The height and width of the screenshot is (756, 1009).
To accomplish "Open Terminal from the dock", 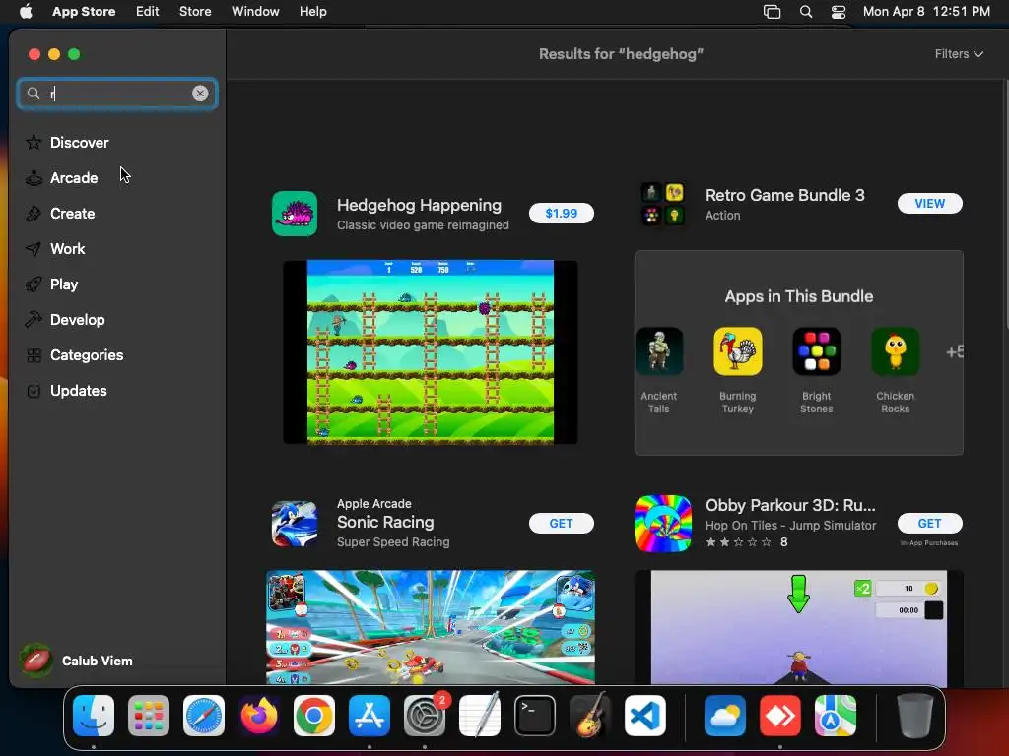I will click(x=535, y=716).
